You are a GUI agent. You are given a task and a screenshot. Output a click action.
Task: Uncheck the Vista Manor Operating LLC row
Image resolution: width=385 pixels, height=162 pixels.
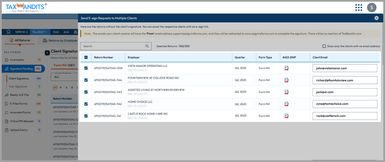point(86,68)
